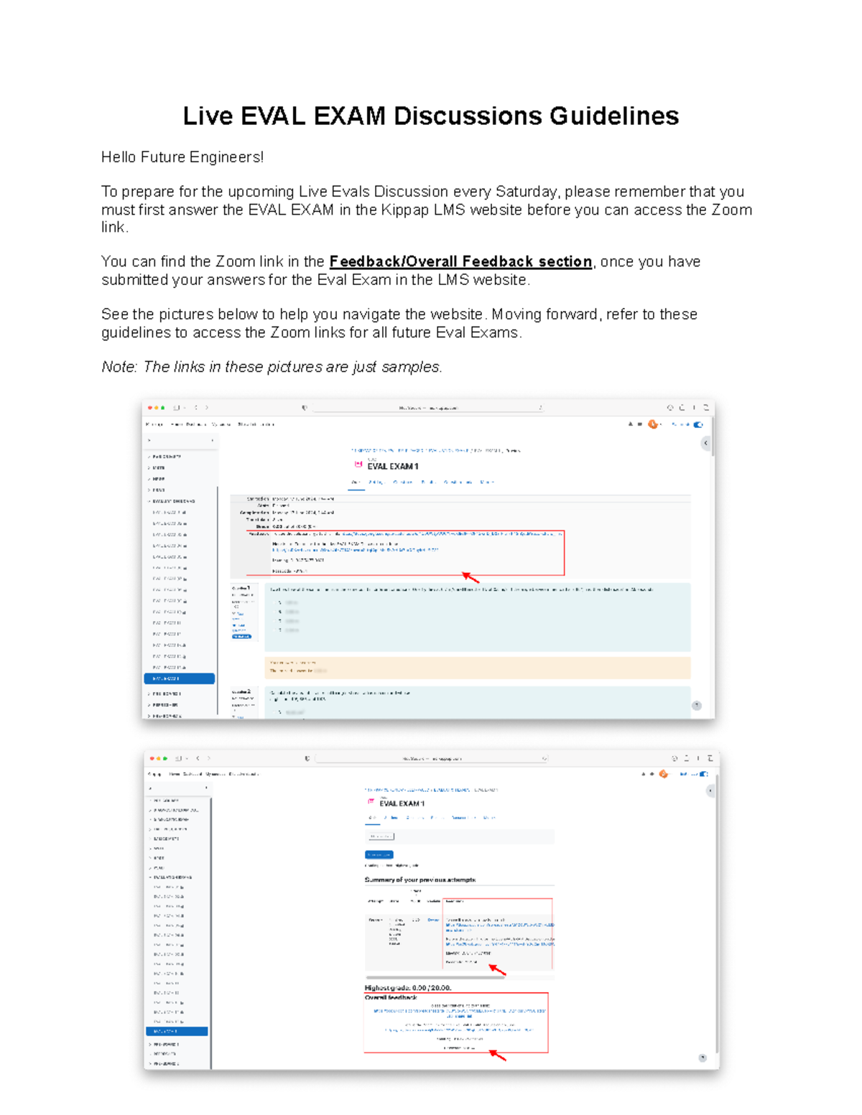This screenshot has width=862, height=1115.
Task: Open the user avatar menu in lower screenshot
Action: (663, 774)
